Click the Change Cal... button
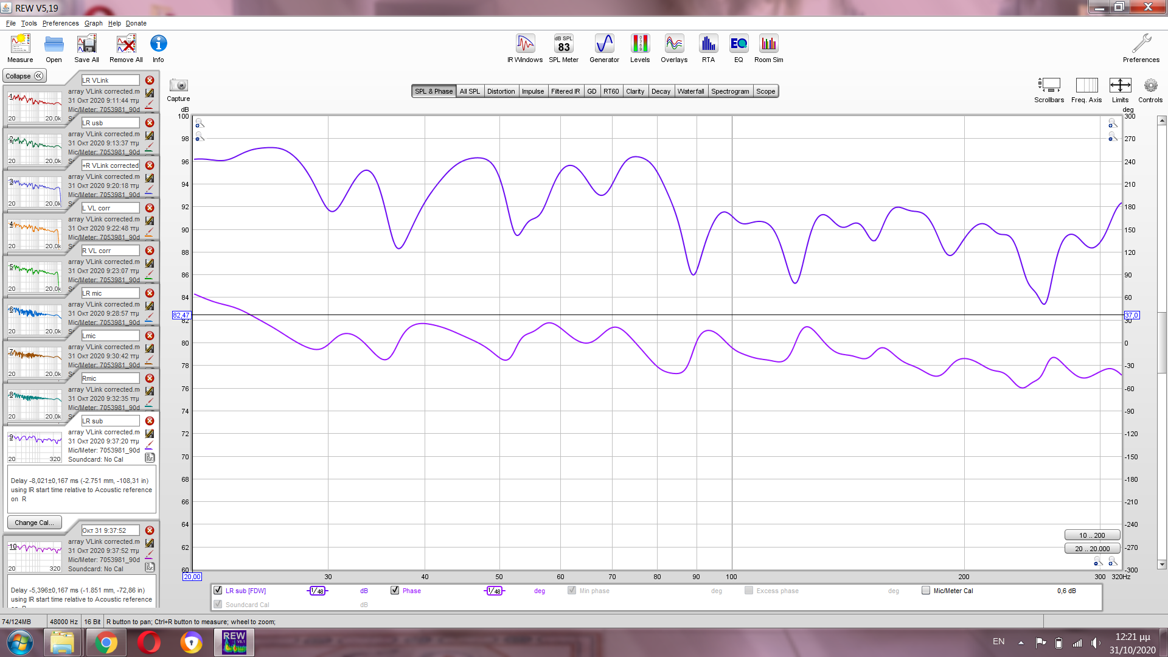The image size is (1168, 657). (x=34, y=523)
